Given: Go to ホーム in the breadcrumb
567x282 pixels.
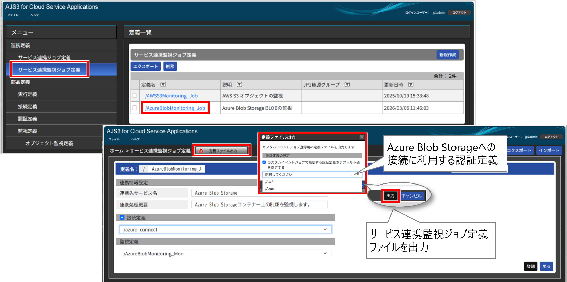Looking at the screenshot, I should (x=116, y=151).
